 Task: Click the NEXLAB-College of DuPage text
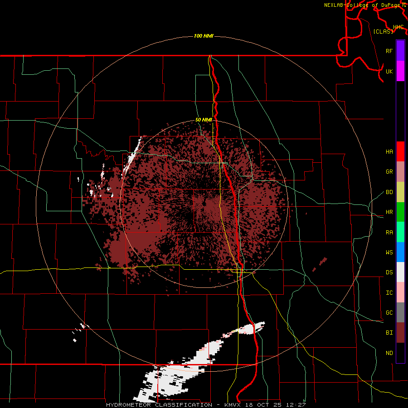[x=362, y=5]
